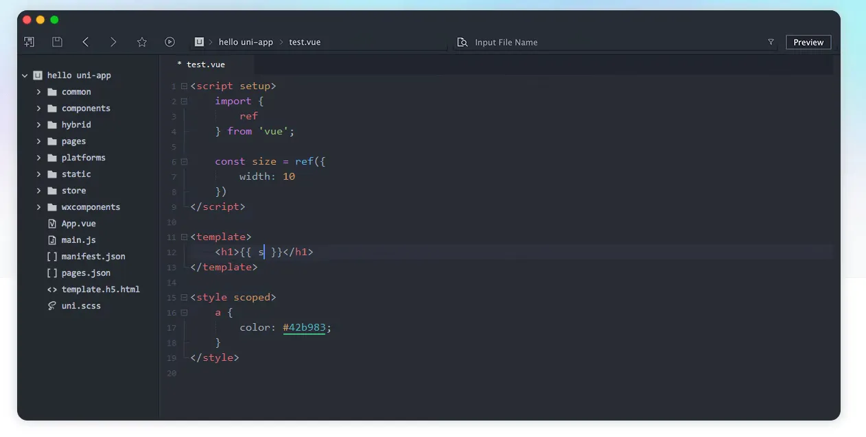
Task: Click the #42b983 color value
Action: click(x=304, y=328)
